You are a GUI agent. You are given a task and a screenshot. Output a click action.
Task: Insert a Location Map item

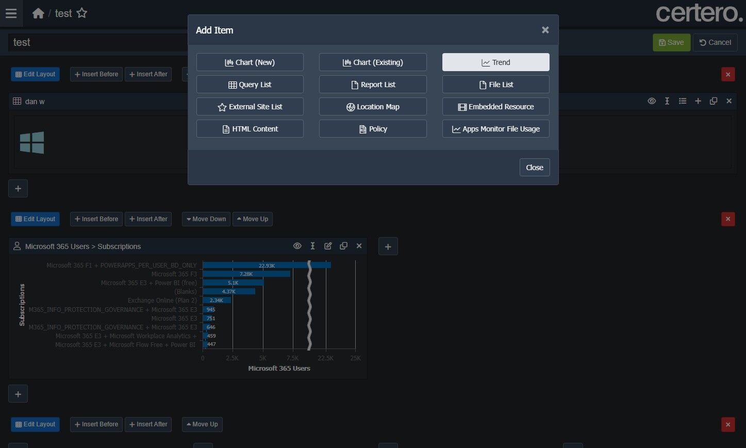click(x=373, y=107)
